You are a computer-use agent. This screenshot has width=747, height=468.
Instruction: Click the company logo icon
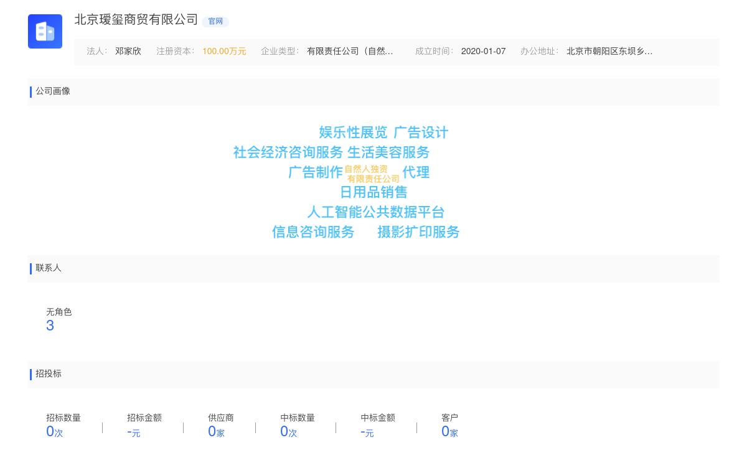click(x=45, y=31)
